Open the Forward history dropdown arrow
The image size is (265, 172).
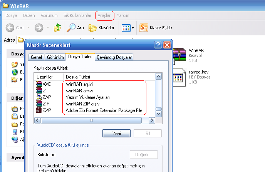point(48,28)
